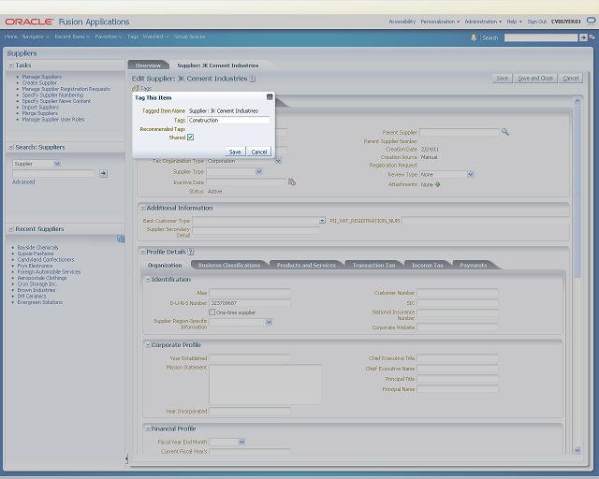Click the global search go arrow

click(583, 37)
